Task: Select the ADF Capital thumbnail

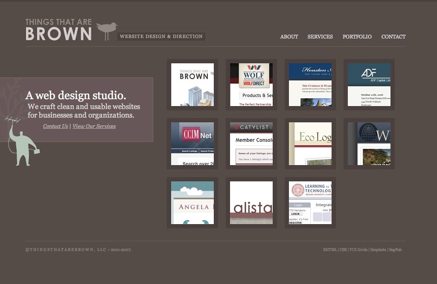Action: tap(369, 85)
